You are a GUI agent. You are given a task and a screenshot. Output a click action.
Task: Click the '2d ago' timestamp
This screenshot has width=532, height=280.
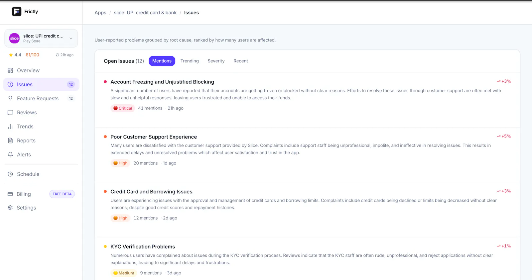[170, 218]
